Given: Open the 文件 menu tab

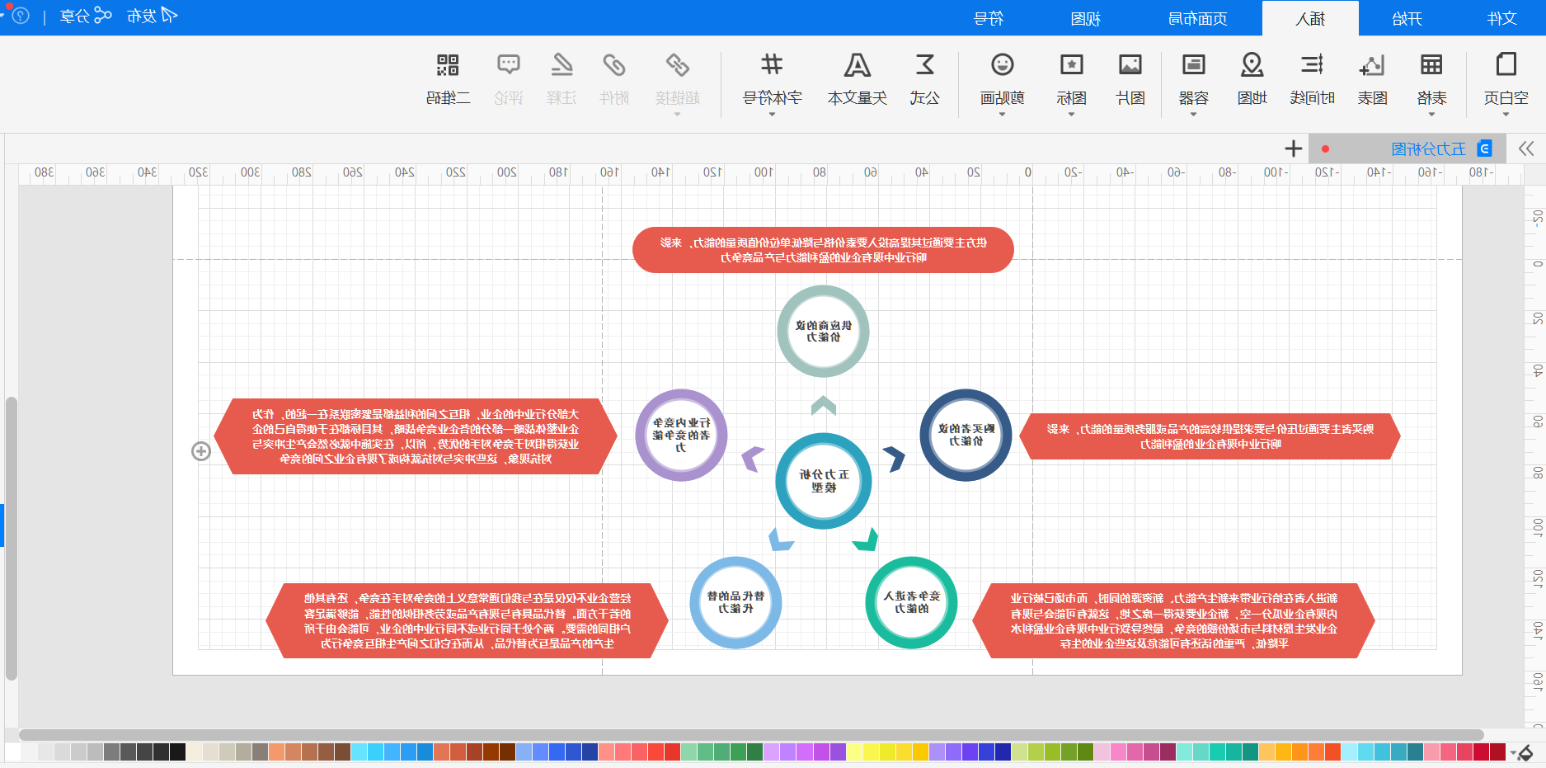Looking at the screenshot, I should [1501, 18].
